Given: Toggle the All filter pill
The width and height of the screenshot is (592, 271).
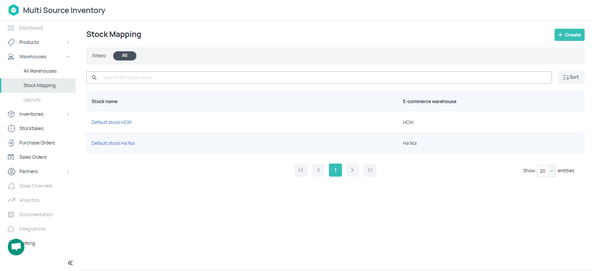Looking at the screenshot, I should coord(125,56).
